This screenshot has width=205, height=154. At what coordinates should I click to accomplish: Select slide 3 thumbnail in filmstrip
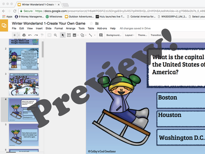pos(24,84)
